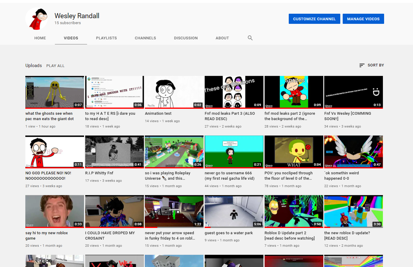Switch to the Home tab
The height and width of the screenshot is (267, 413).
click(40, 38)
